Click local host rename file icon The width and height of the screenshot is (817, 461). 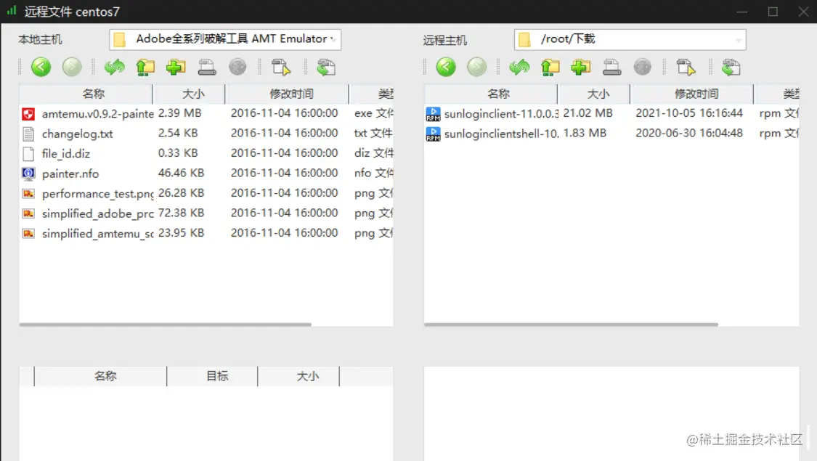coord(207,68)
